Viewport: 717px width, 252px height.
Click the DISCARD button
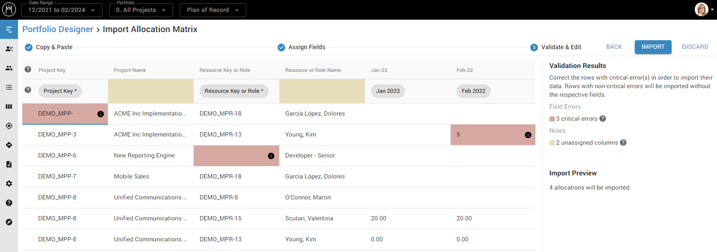pos(695,47)
